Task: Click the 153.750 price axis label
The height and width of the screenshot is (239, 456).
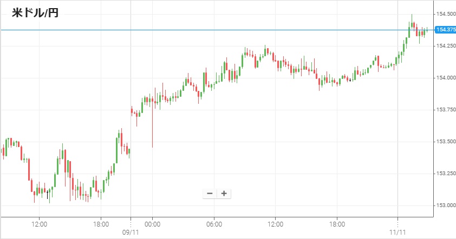Action: coord(444,110)
